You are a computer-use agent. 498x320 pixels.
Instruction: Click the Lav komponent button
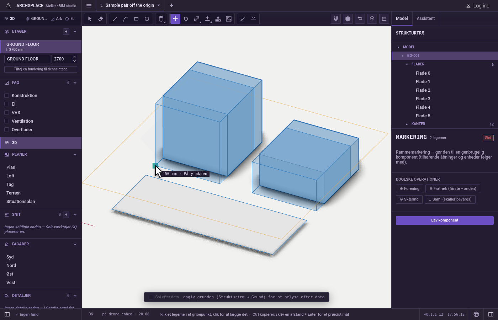coord(445,220)
